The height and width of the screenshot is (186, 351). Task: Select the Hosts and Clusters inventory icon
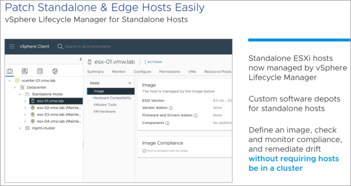[10, 71]
